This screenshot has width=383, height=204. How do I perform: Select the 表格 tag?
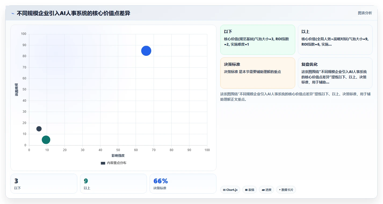(250, 190)
